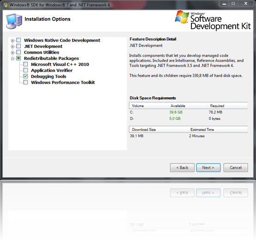This screenshot has height=240, width=256.
Task: Select Microsoft Visual C++ 2010 label
Action: [x=60, y=64]
